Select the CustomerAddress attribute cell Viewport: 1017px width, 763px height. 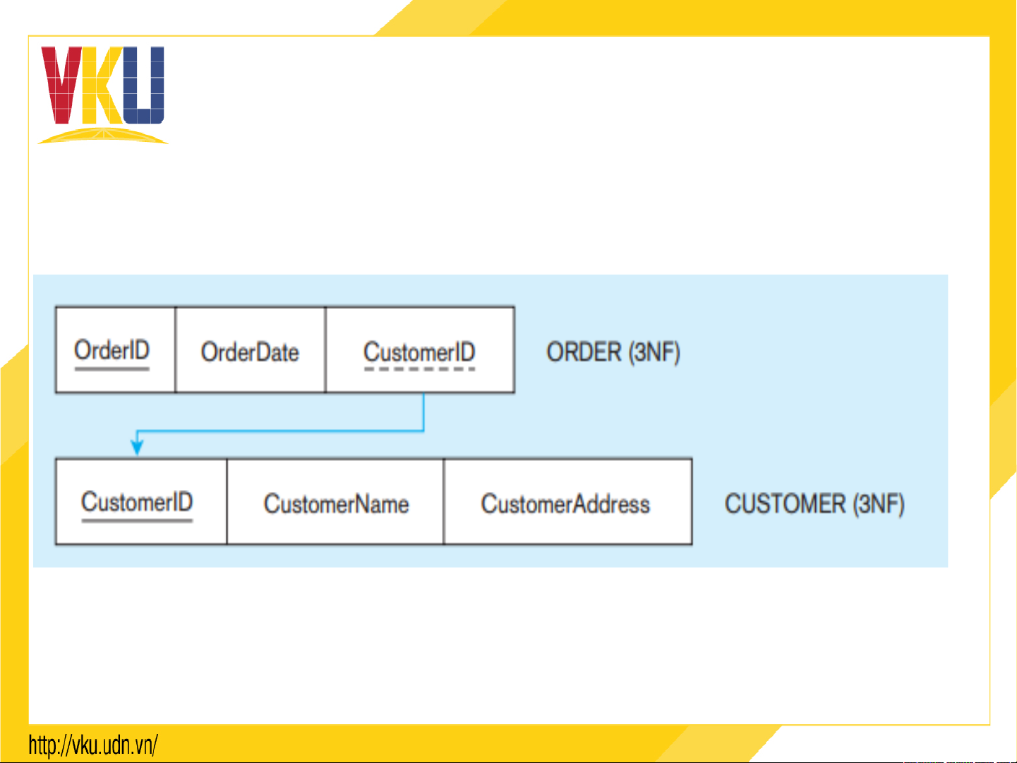pyautogui.click(x=567, y=503)
